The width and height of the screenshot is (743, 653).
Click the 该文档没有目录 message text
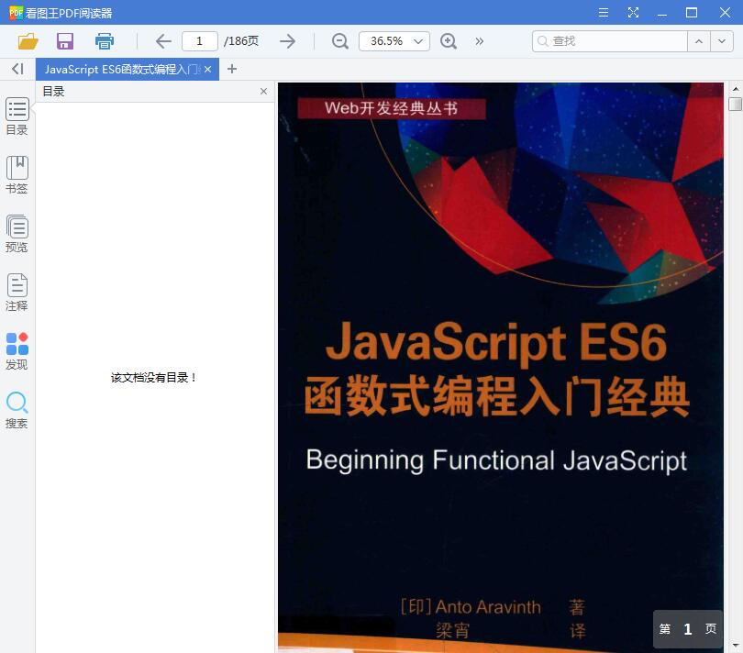tap(153, 378)
